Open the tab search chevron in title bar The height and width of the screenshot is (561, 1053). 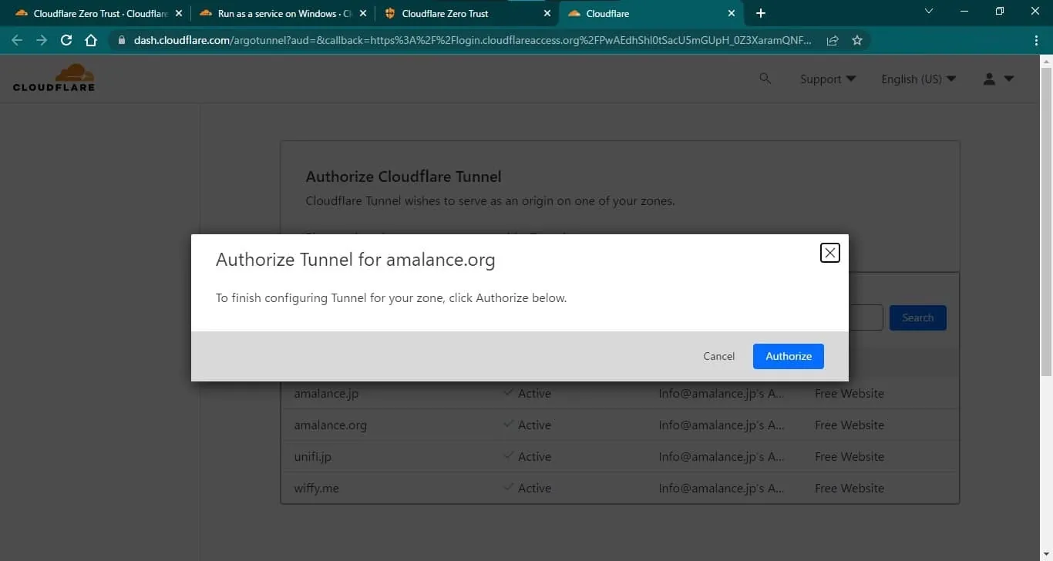coord(928,12)
